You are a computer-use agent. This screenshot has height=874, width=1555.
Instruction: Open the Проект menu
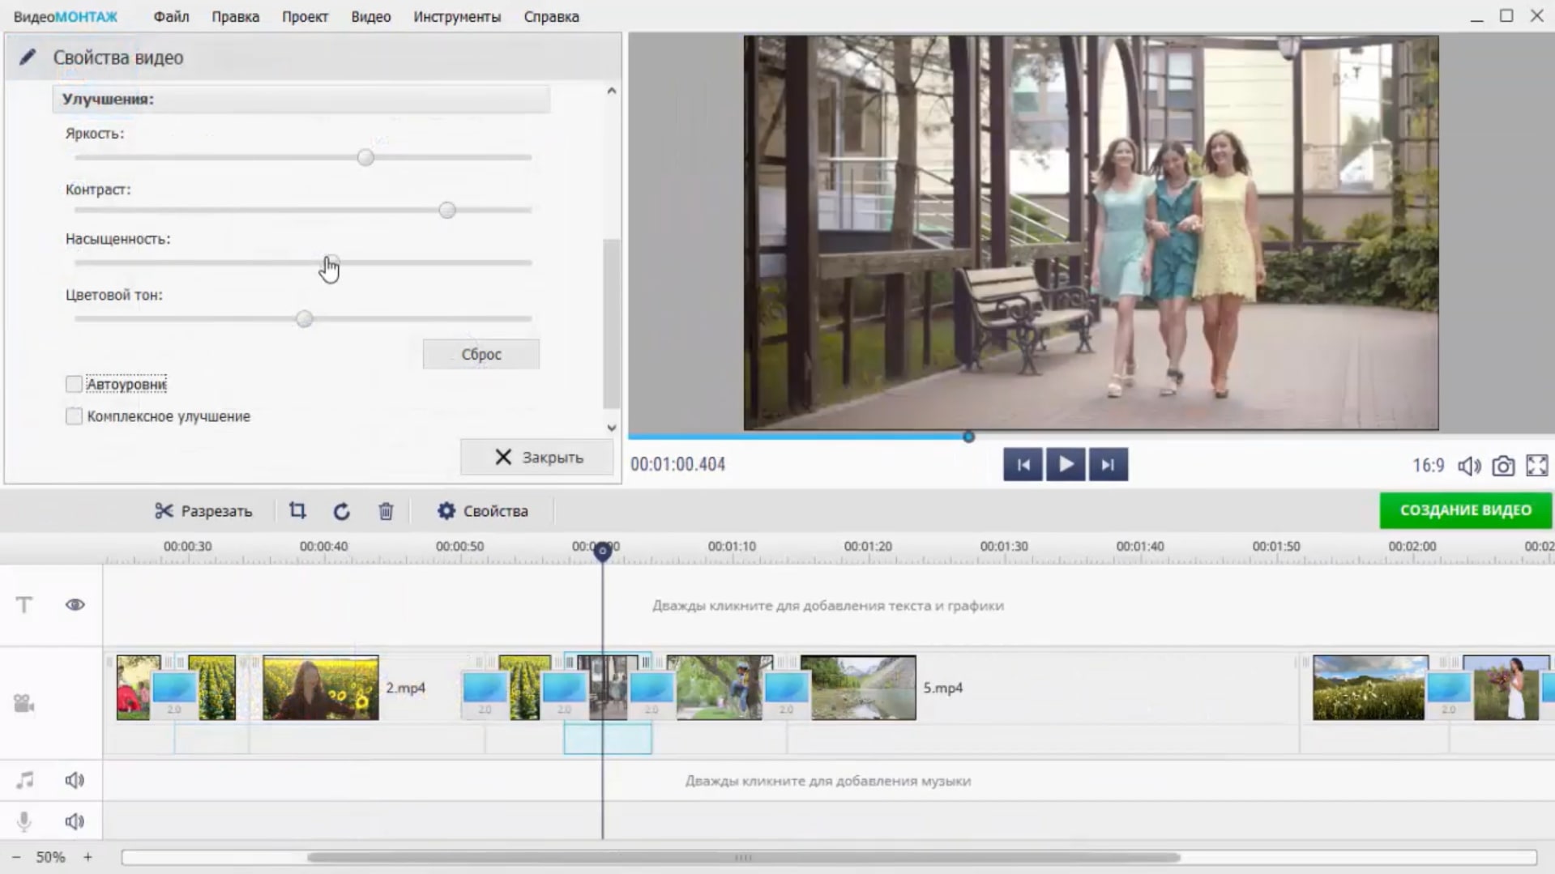305,16
